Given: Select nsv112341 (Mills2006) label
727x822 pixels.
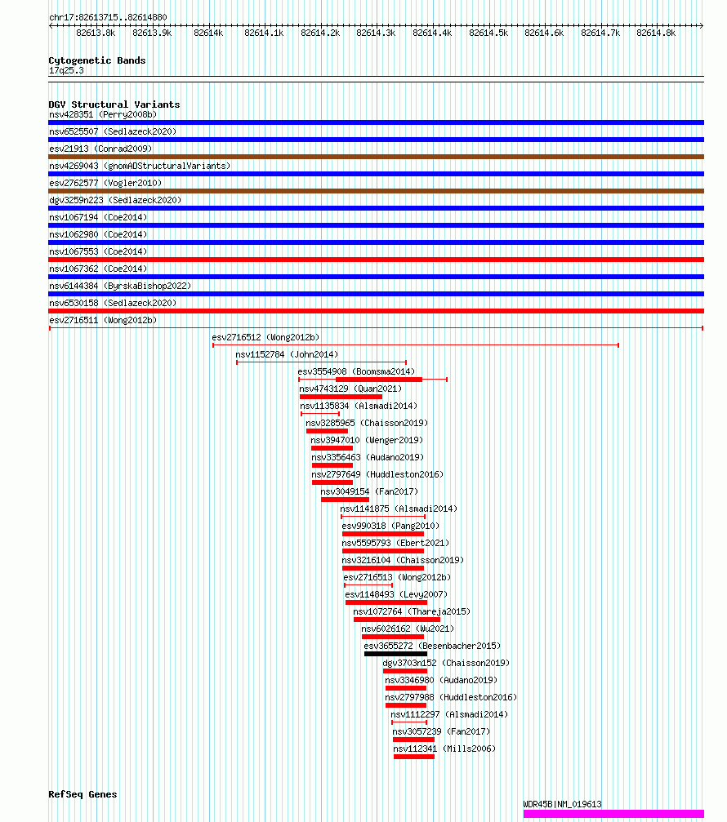Looking at the screenshot, I should [x=444, y=749].
